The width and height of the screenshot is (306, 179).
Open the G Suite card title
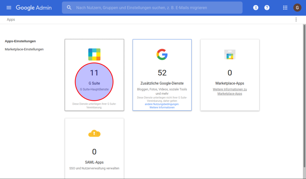point(94,83)
